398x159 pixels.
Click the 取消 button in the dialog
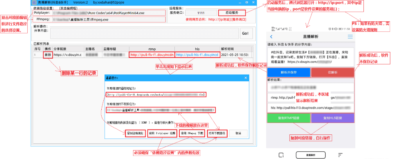(x=238, y=133)
